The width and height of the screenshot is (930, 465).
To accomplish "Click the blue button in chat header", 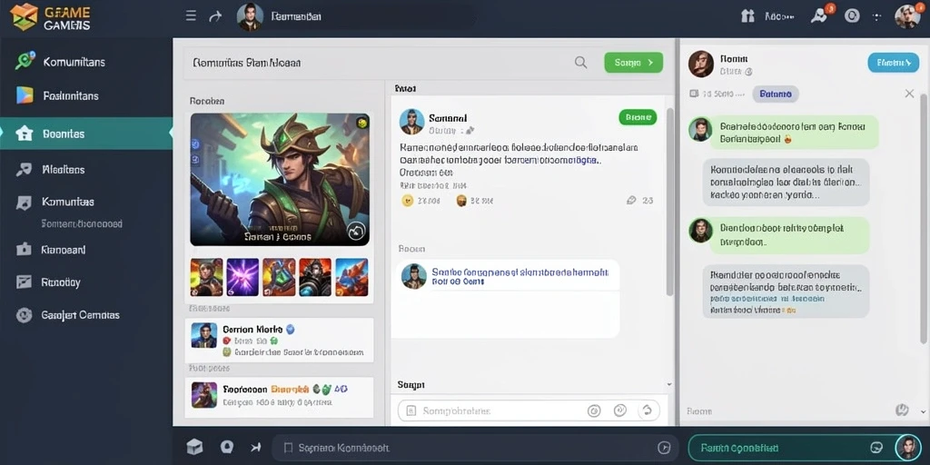I will 894,63.
